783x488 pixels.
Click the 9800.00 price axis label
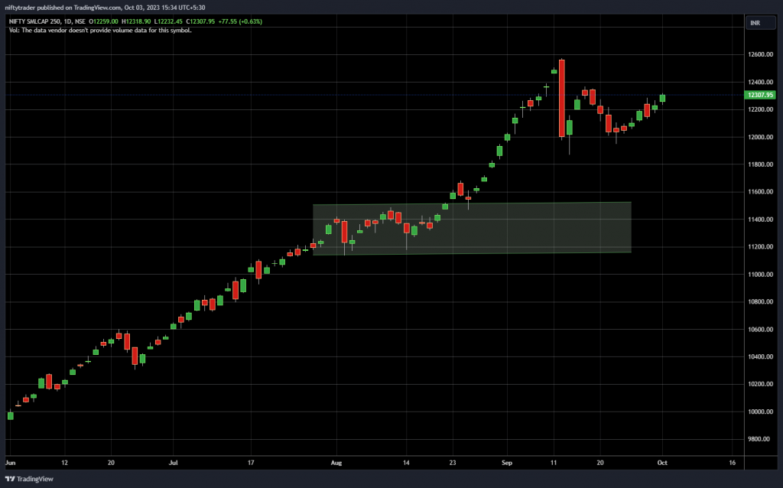pyautogui.click(x=761, y=439)
